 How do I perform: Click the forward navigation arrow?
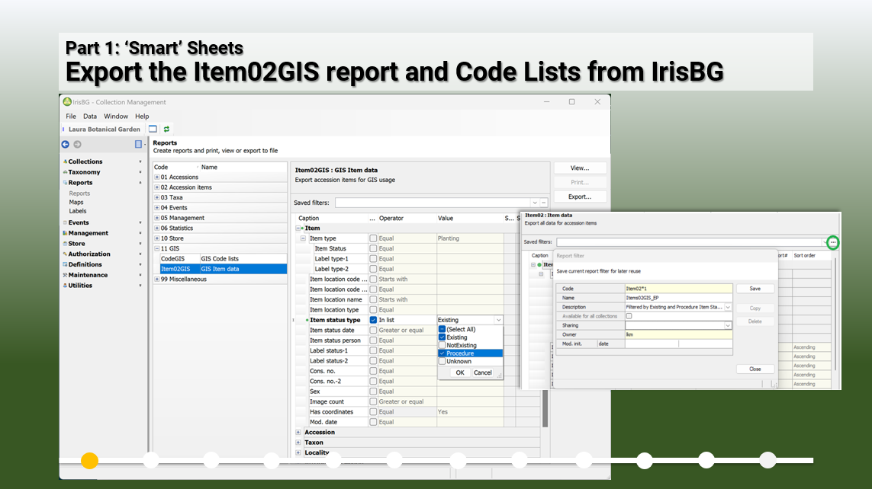coord(76,143)
